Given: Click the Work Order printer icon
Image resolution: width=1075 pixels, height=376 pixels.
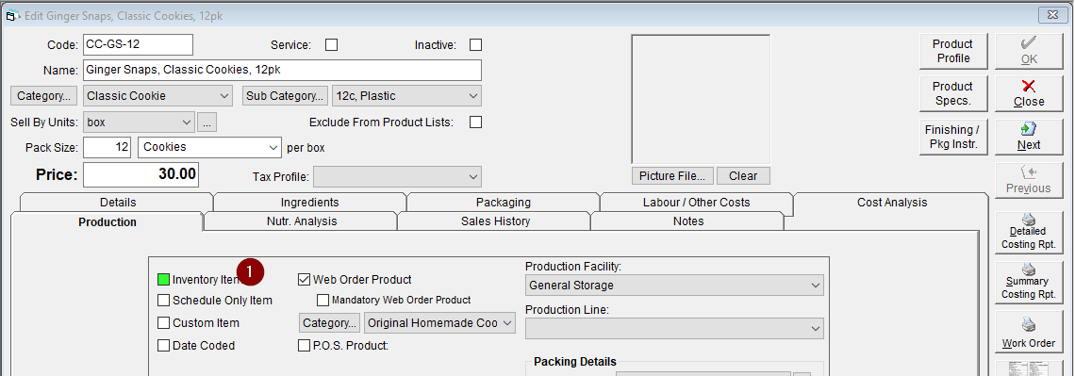Looking at the screenshot, I should [1029, 324].
